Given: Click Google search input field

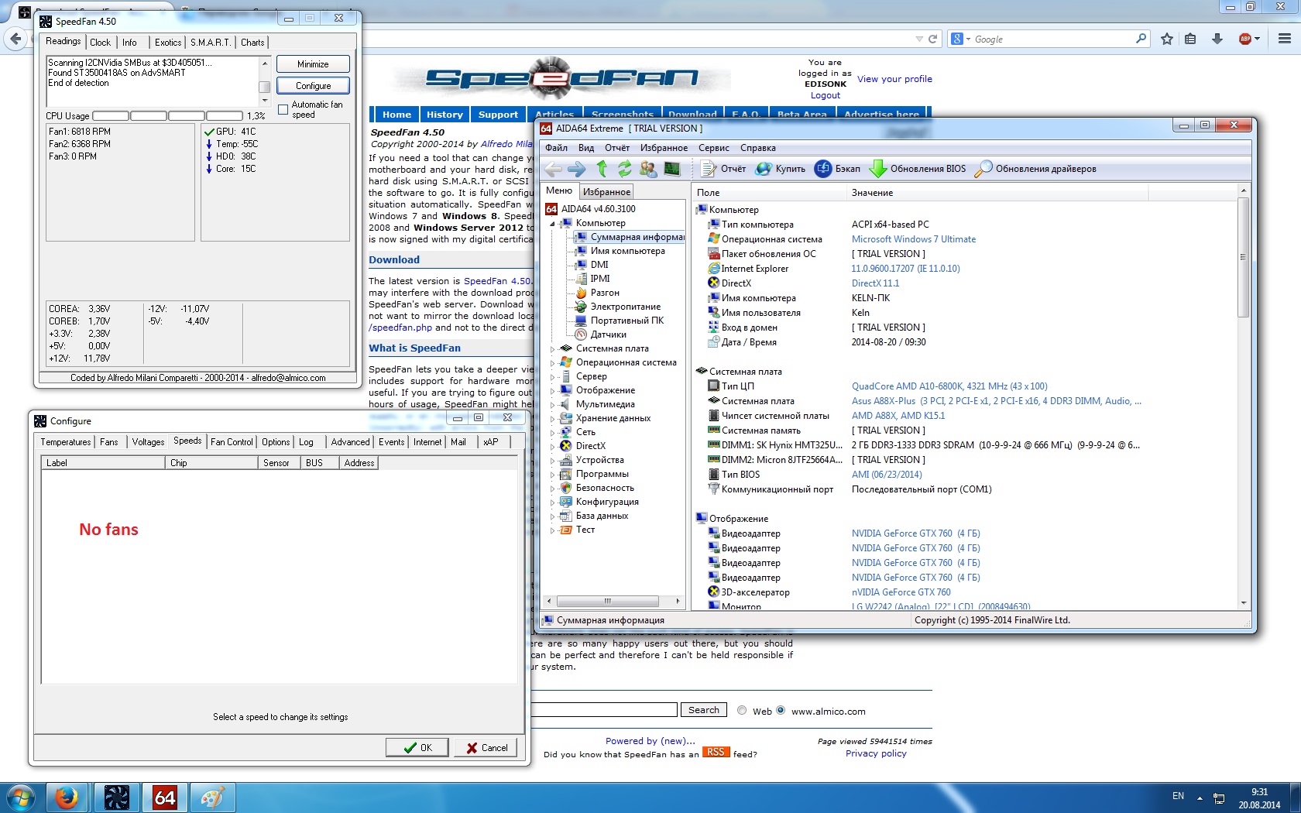Looking at the screenshot, I should click(x=1052, y=39).
